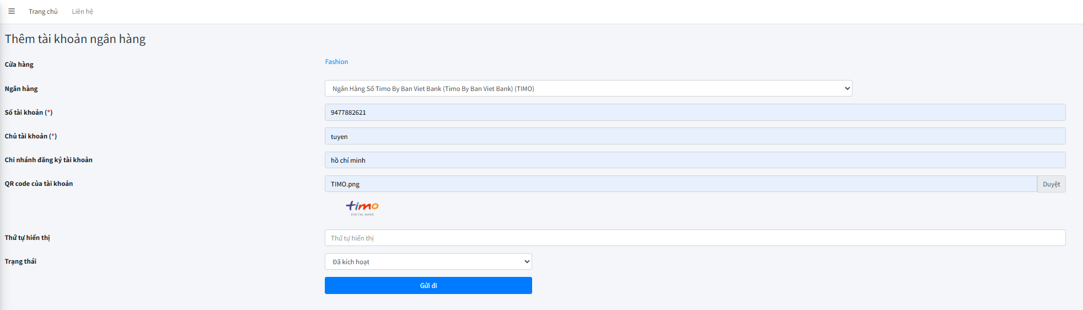The width and height of the screenshot is (1083, 310).
Task: Click the account number field 9477882621
Action: click(695, 113)
